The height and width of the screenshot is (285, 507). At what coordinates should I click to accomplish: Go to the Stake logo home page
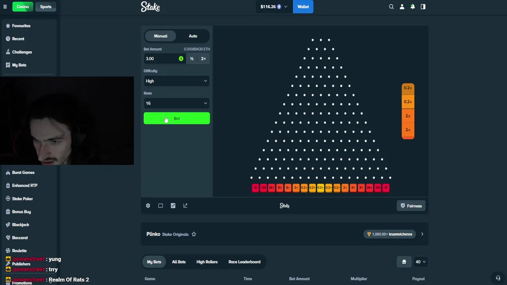[x=150, y=7]
